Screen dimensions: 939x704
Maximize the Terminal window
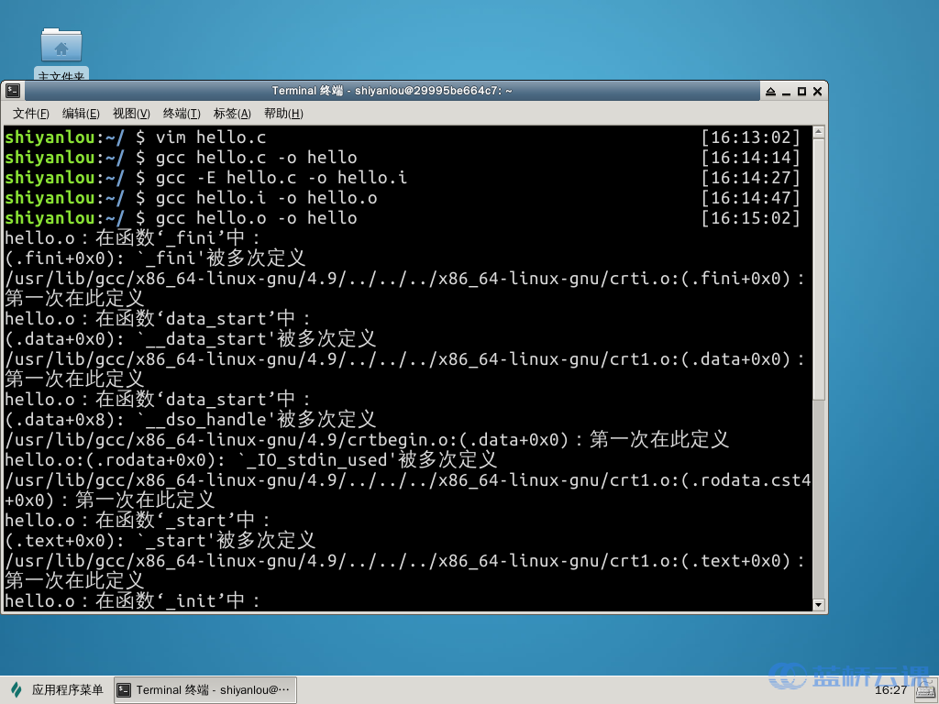click(x=801, y=91)
